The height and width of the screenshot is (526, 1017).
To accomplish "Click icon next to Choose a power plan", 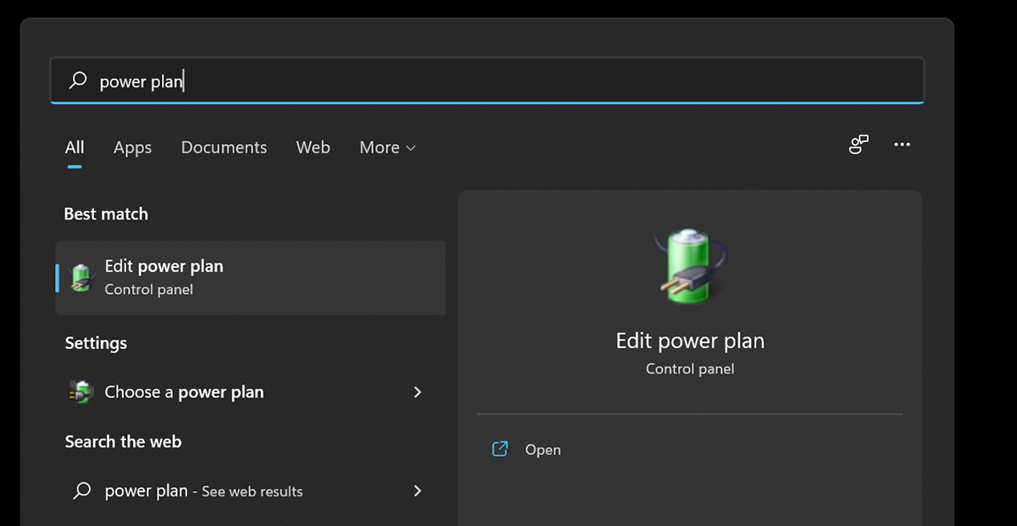I will tap(81, 392).
